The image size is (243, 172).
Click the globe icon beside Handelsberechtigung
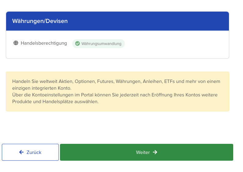16,43
